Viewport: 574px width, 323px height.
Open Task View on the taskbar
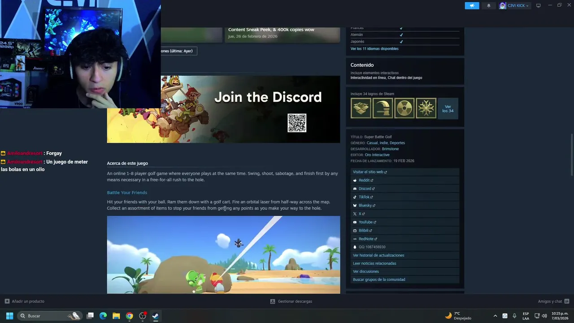click(x=90, y=316)
